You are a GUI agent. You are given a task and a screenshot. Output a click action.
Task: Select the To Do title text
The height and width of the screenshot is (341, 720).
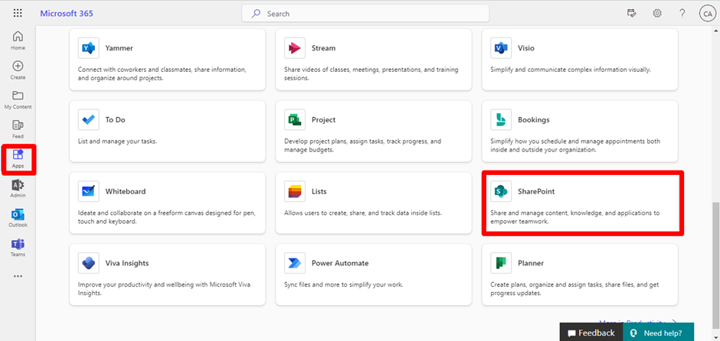tap(115, 119)
